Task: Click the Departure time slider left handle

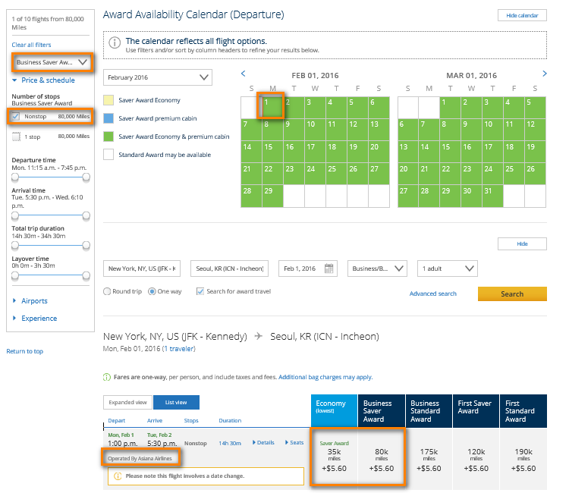Action: coord(14,176)
